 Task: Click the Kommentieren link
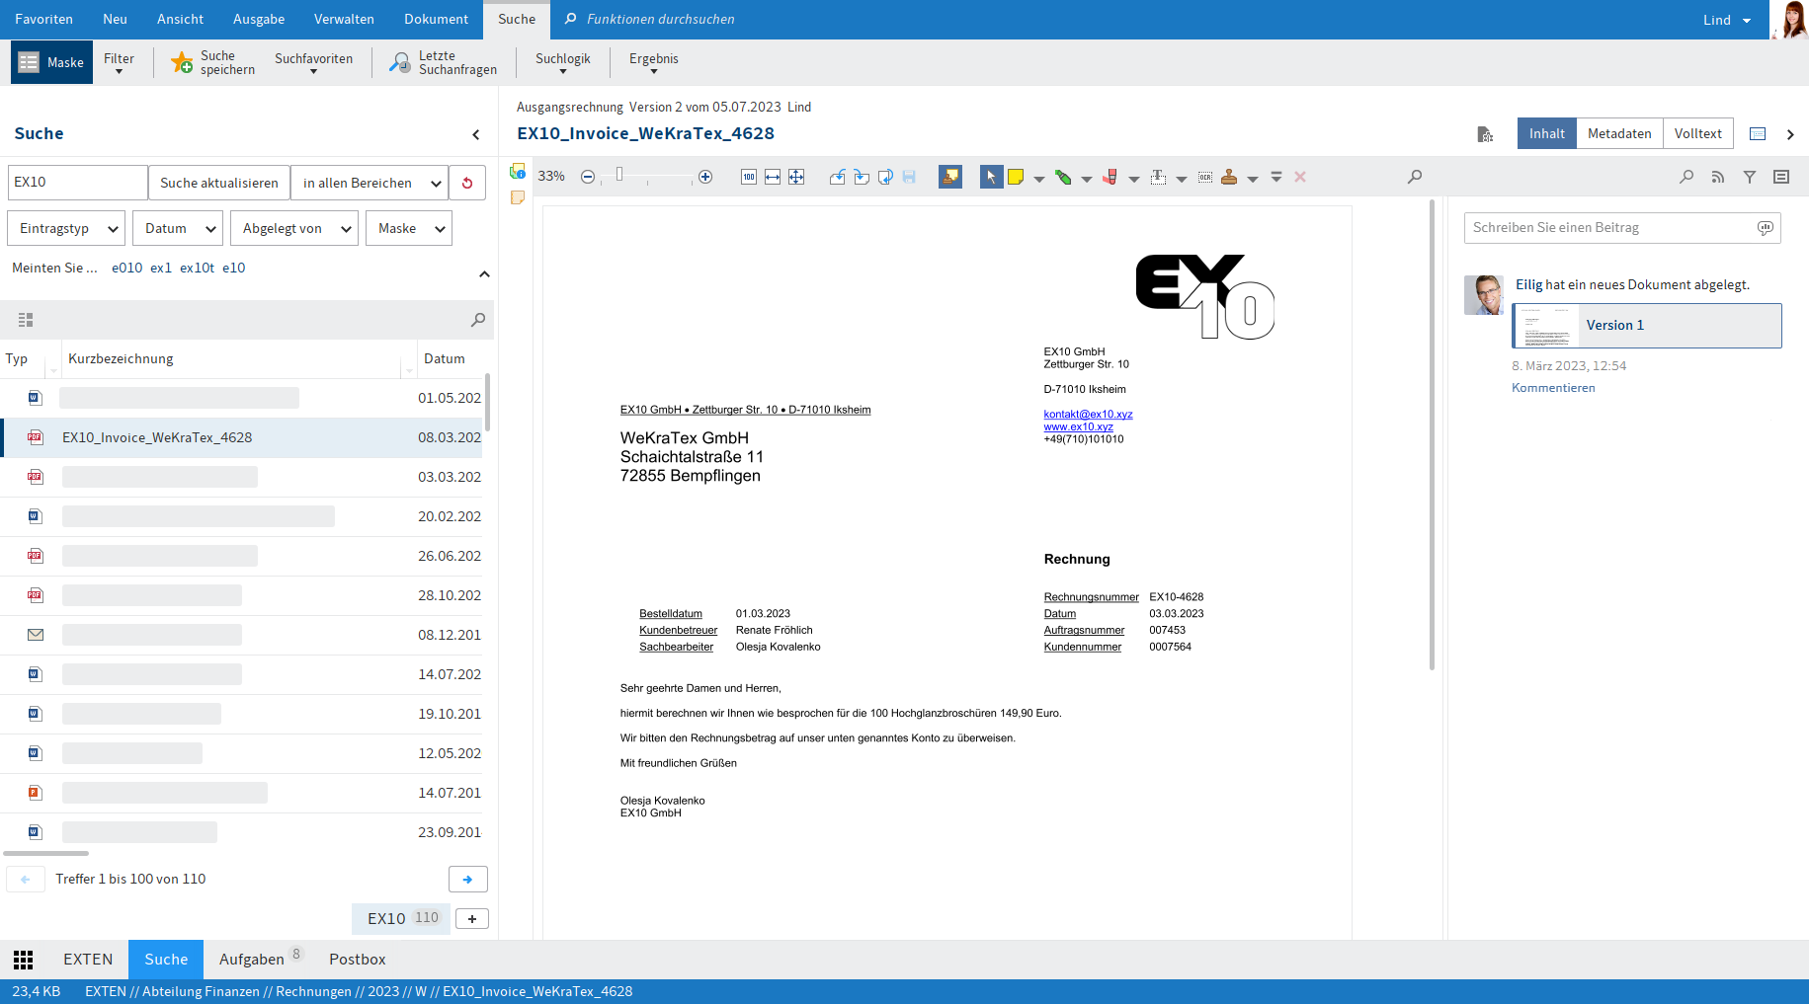tap(1553, 388)
